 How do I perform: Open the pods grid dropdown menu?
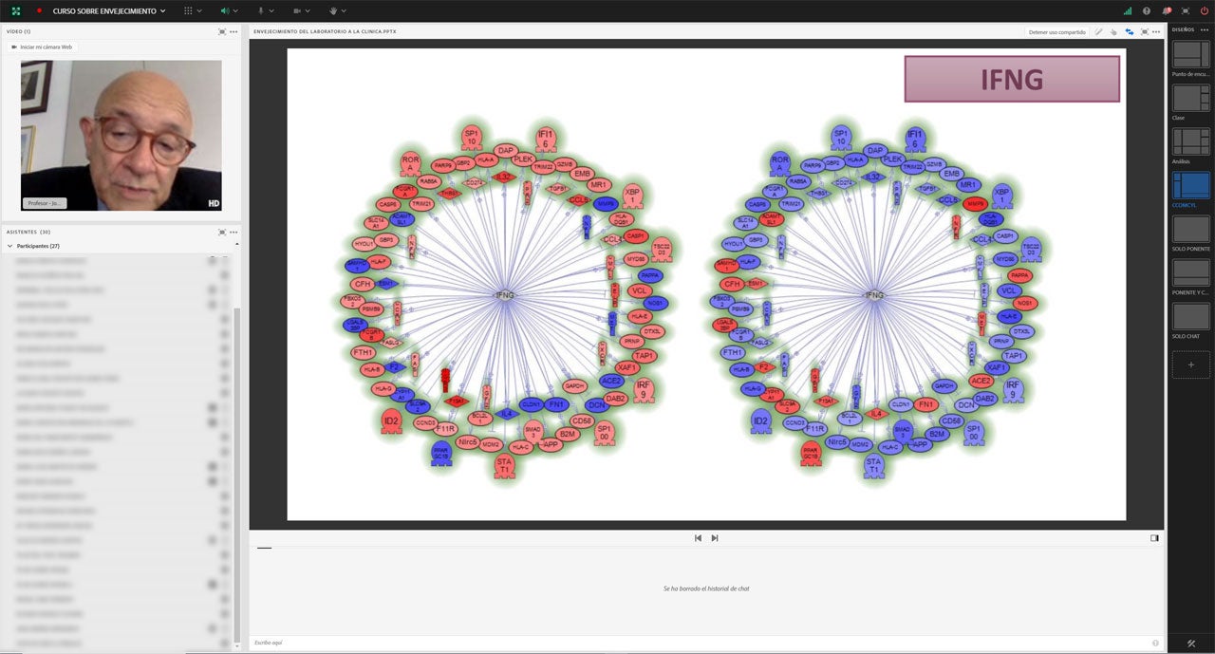pos(193,10)
